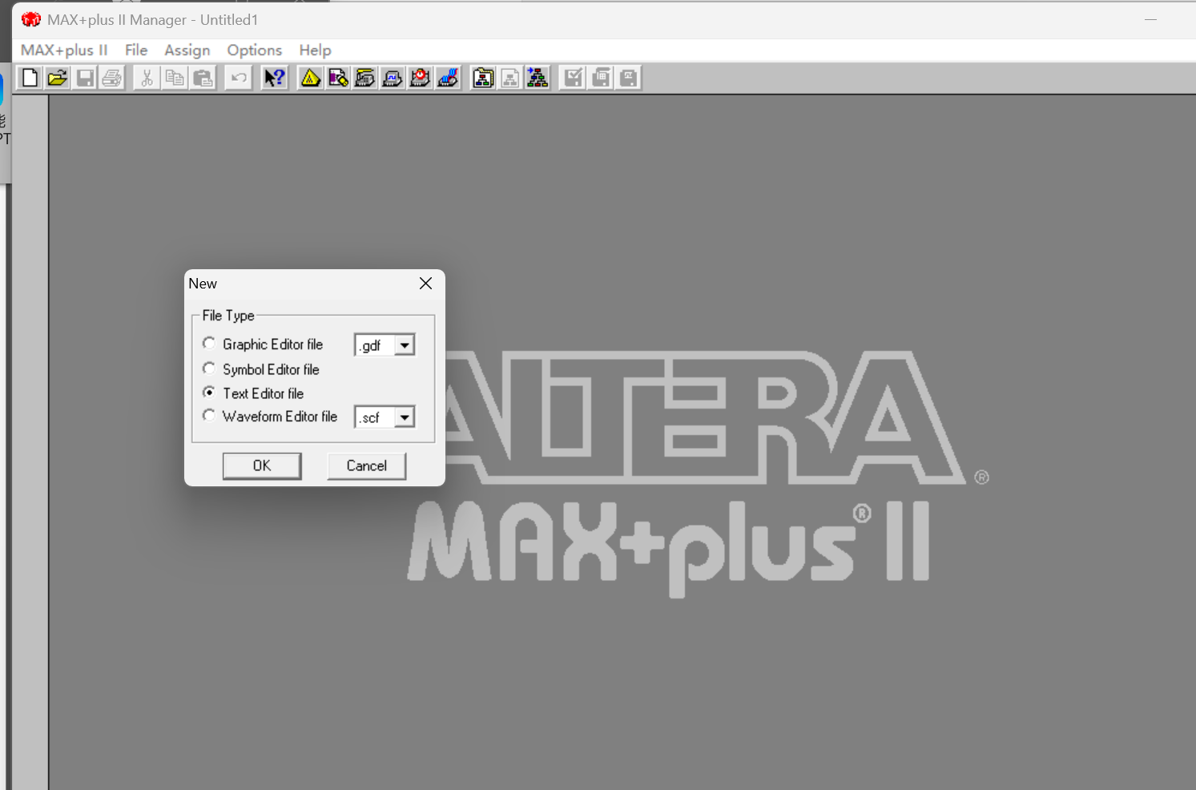Click the Undo arrow icon
Screen dimensions: 1196x790
pyautogui.click(x=238, y=78)
